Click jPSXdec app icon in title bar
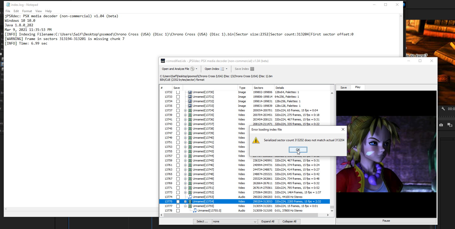The width and height of the screenshot is (455, 229). [163, 61]
